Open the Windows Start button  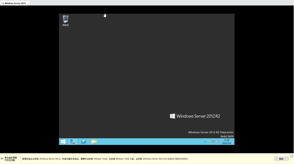63,141
